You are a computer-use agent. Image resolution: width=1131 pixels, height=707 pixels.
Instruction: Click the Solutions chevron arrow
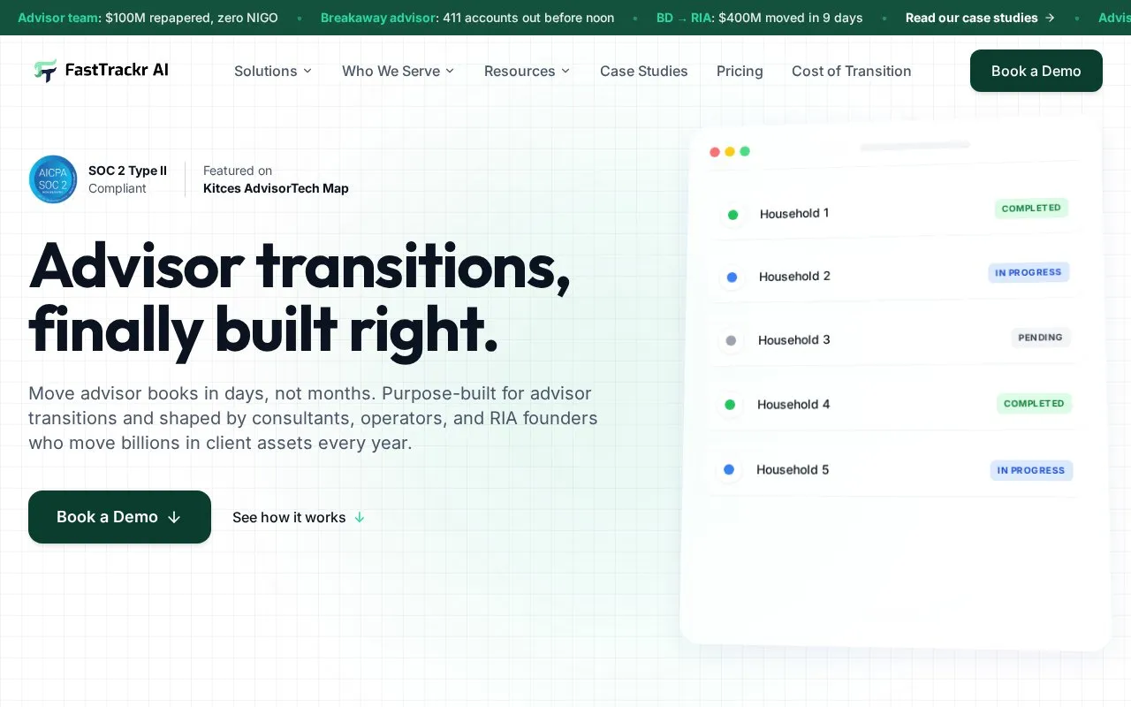307,71
